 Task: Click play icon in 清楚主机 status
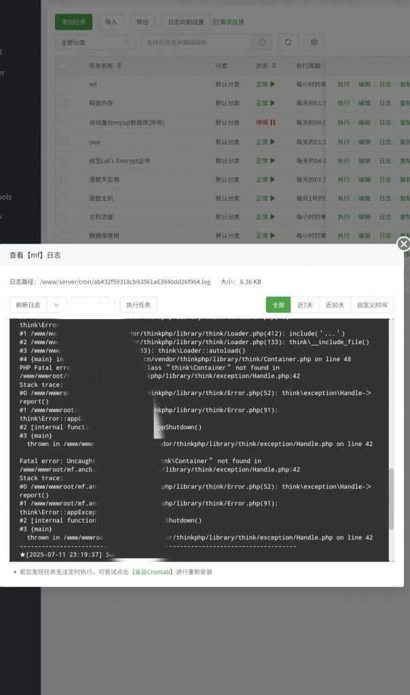point(273,198)
